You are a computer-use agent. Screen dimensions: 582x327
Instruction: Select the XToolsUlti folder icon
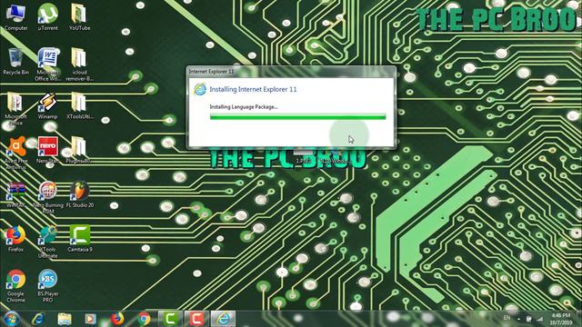79,106
